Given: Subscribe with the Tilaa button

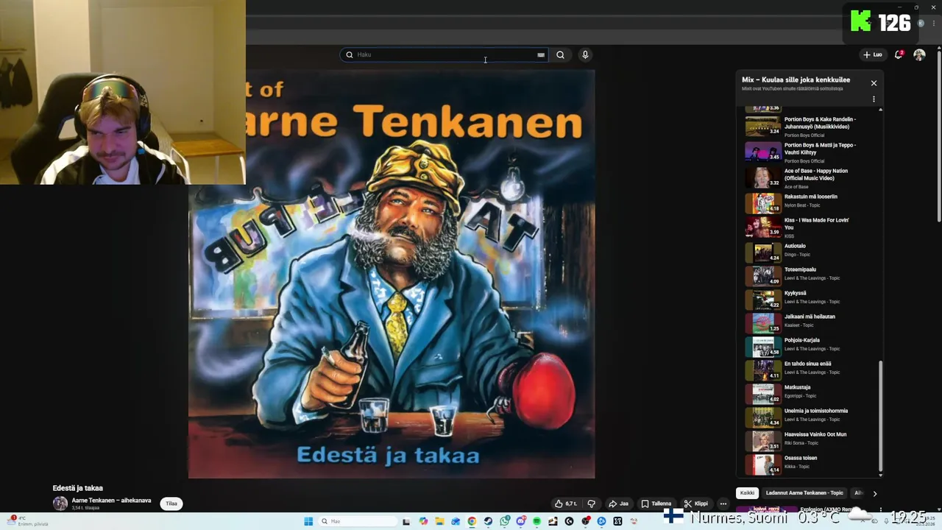Looking at the screenshot, I should [171, 504].
